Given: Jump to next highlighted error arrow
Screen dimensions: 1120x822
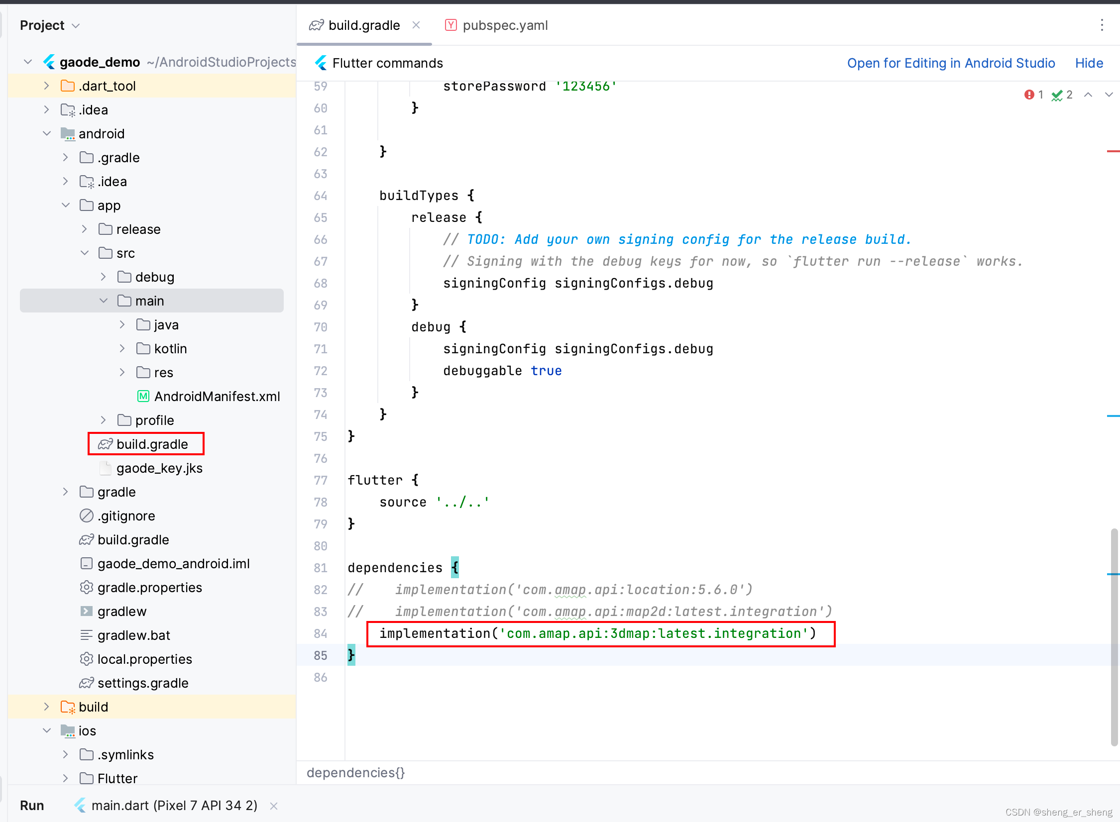Looking at the screenshot, I should pyautogui.click(x=1109, y=95).
